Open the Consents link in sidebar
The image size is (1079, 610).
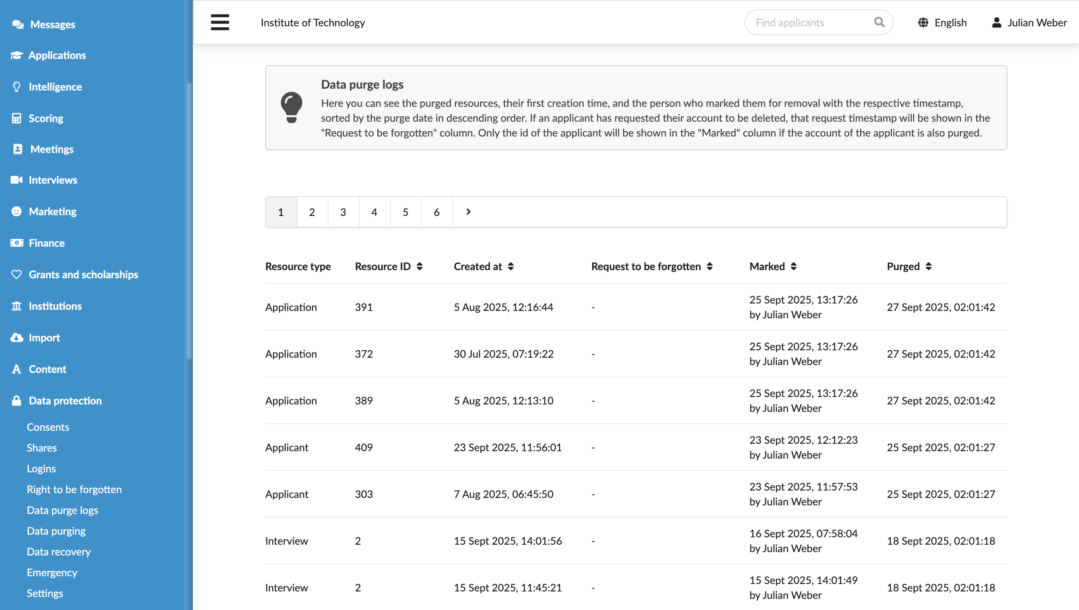point(48,426)
